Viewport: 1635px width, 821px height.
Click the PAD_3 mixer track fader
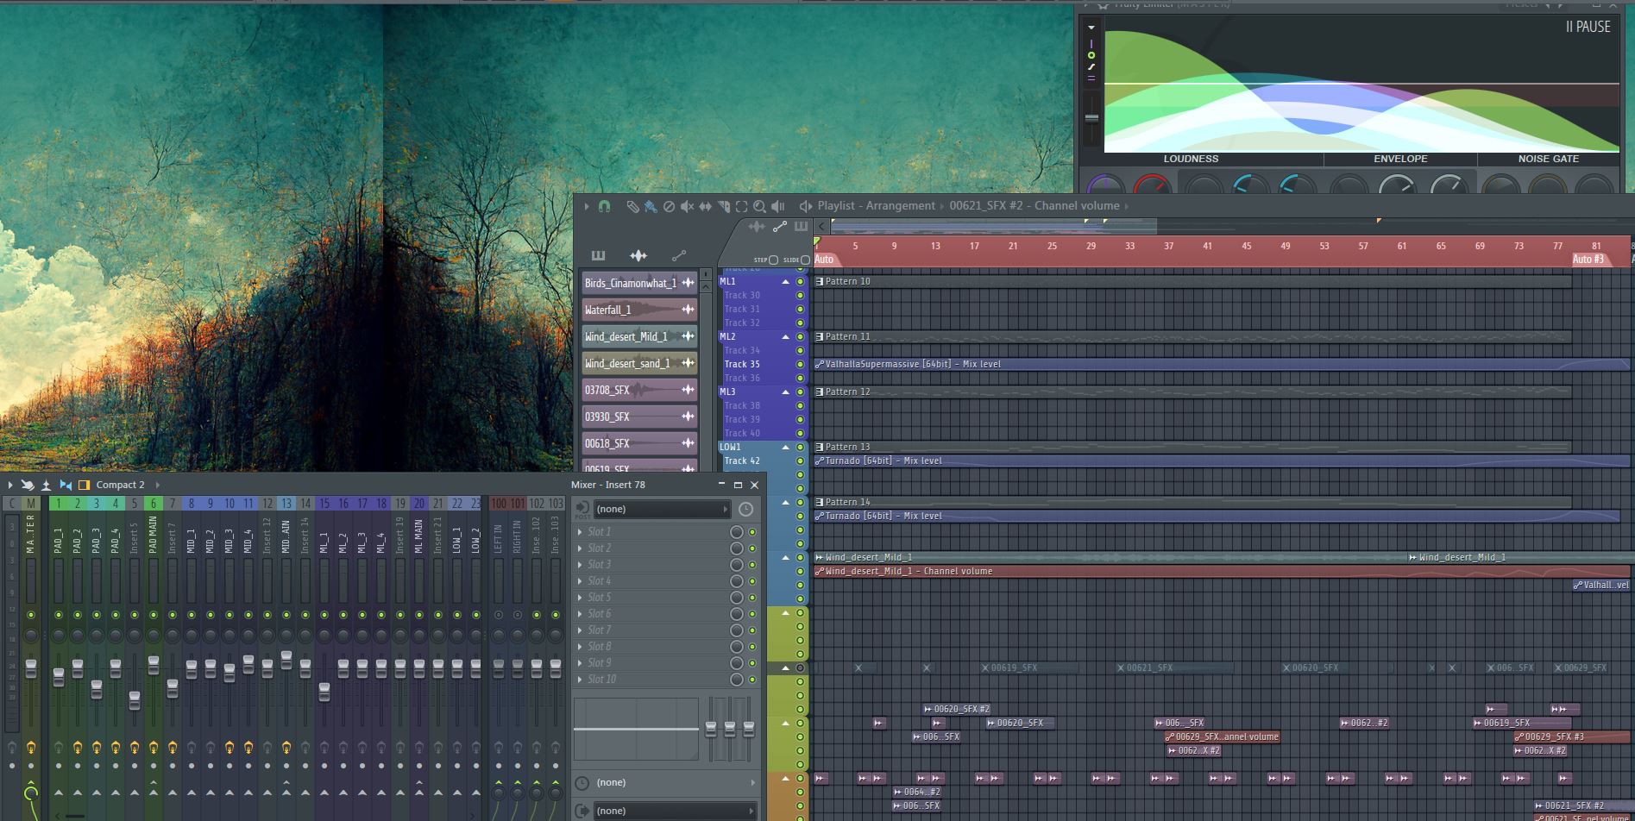click(x=97, y=689)
